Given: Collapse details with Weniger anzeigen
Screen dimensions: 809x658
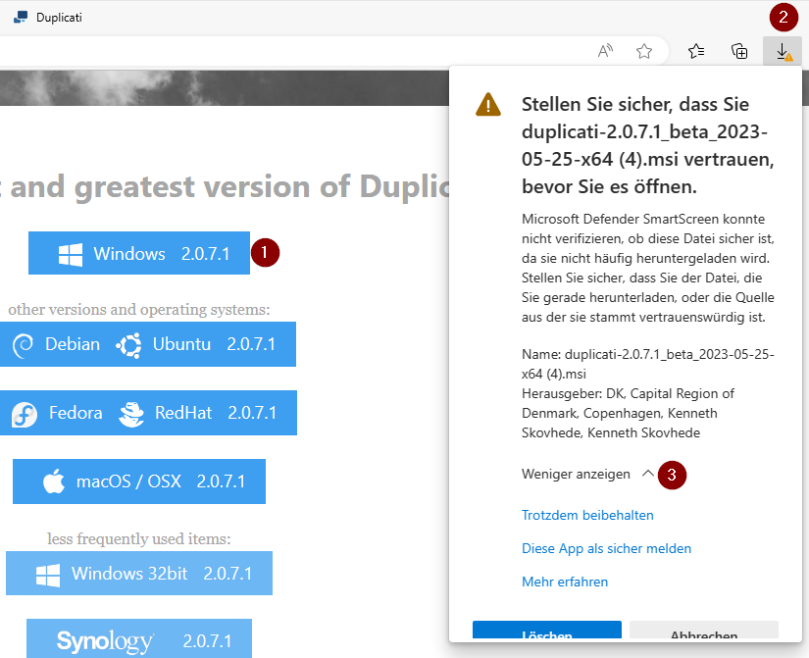Looking at the screenshot, I should coord(587,474).
